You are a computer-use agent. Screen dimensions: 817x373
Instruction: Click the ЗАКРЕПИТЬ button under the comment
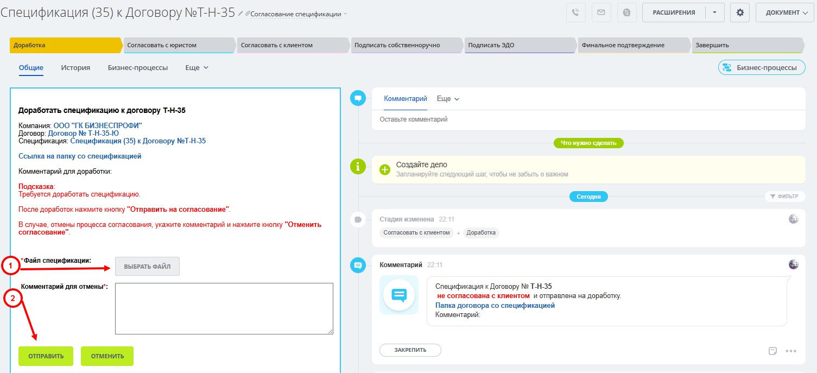[x=410, y=350]
